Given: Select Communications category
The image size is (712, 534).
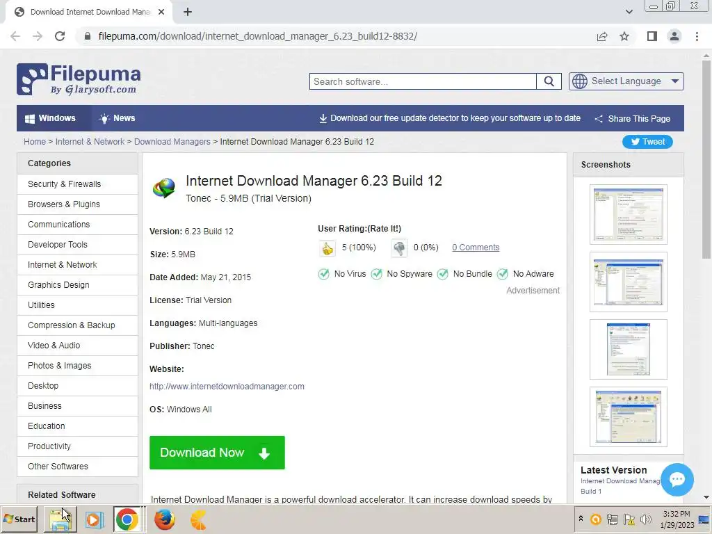Looking at the screenshot, I should (x=77, y=225).
